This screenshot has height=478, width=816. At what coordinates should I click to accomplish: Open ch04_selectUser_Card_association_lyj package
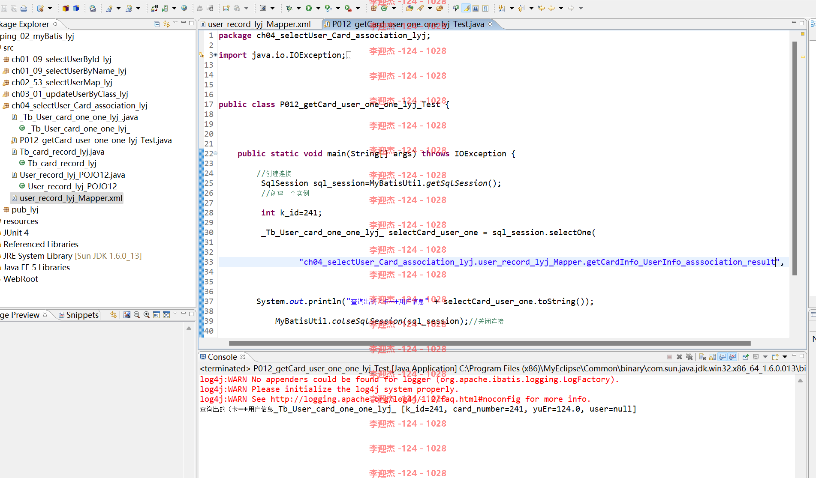(79, 105)
